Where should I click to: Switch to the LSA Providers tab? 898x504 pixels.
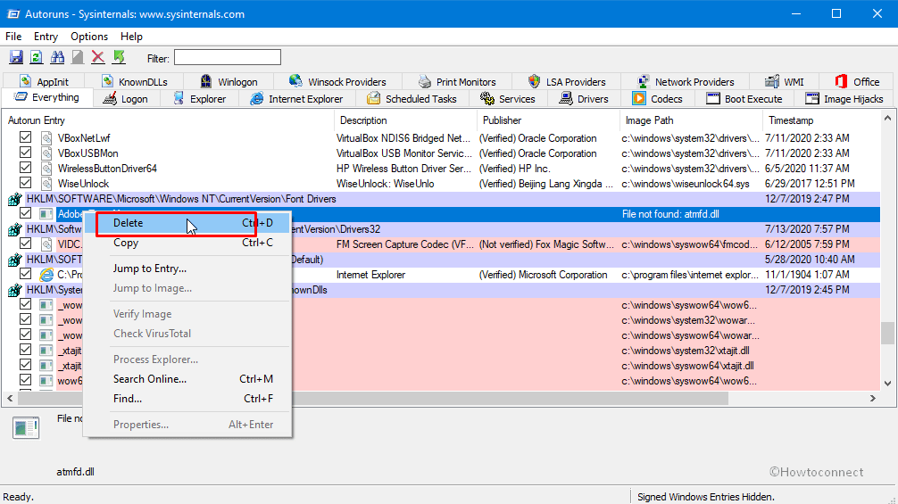point(567,82)
